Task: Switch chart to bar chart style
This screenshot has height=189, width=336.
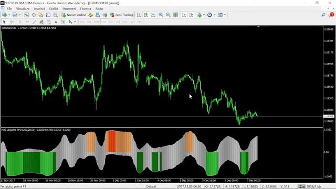Action: tap(139, 15)
